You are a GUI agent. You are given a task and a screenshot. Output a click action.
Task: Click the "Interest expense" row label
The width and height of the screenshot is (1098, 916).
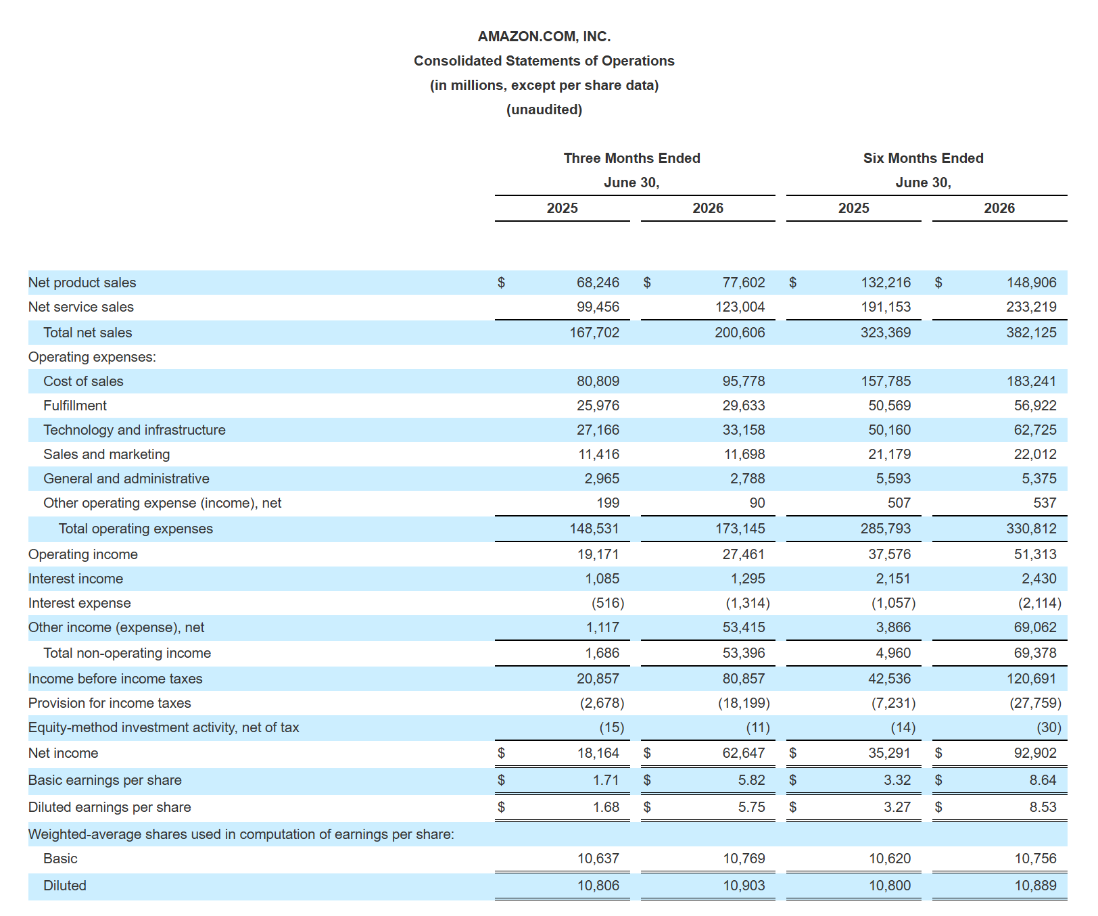click(80, 603)
